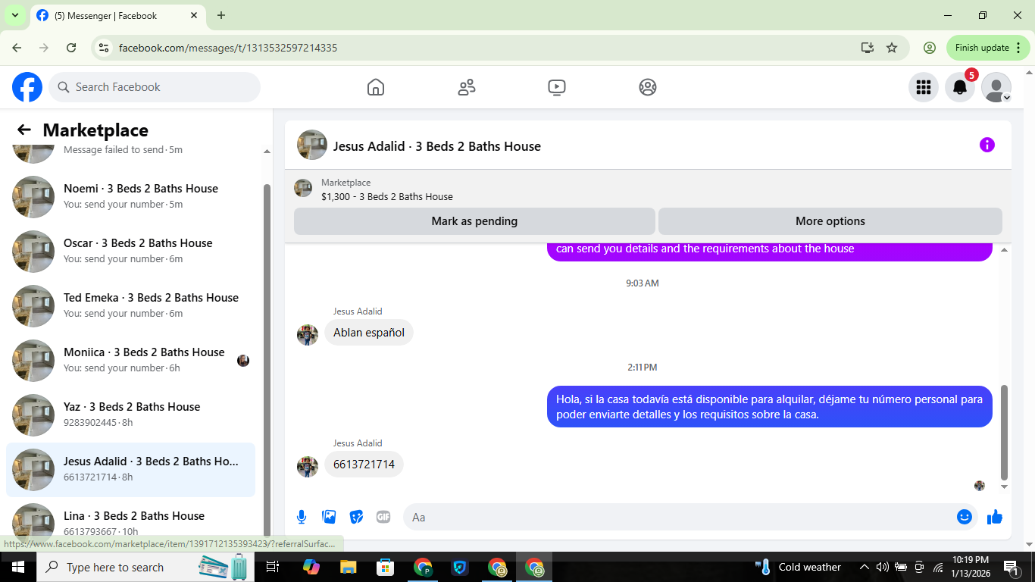Click the Ablan español message bubble

coord(369,333)
